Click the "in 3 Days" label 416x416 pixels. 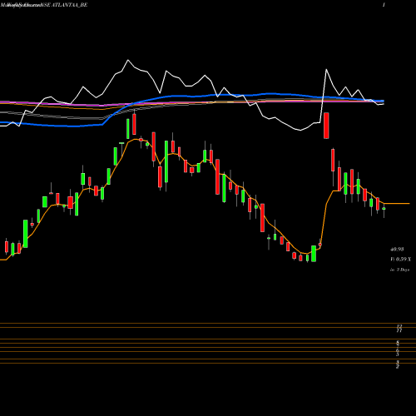(x=399, y=270)
